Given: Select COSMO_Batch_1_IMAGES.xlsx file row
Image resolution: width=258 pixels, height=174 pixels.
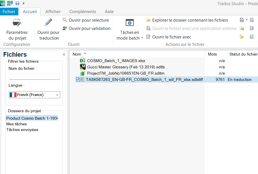Looking at the screenshot, I should [116, 61].
